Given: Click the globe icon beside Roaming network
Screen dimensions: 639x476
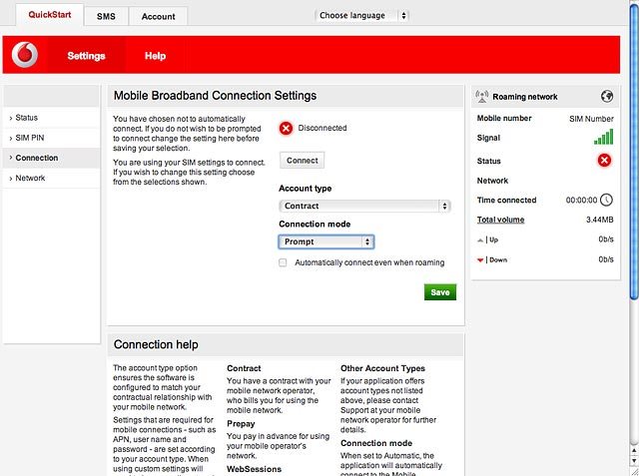Looking at the screenshot, I should 607,97.
